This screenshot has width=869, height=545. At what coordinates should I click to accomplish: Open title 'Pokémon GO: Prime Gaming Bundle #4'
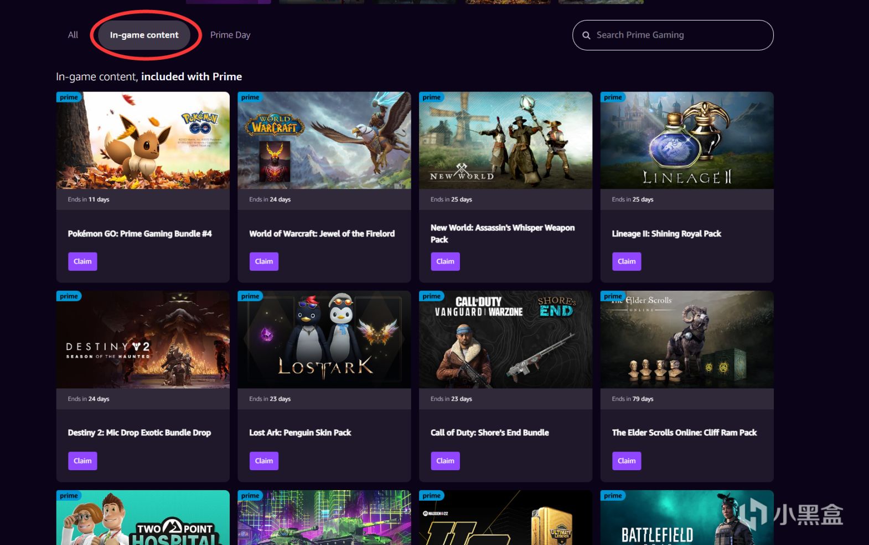tap(140, 234)
